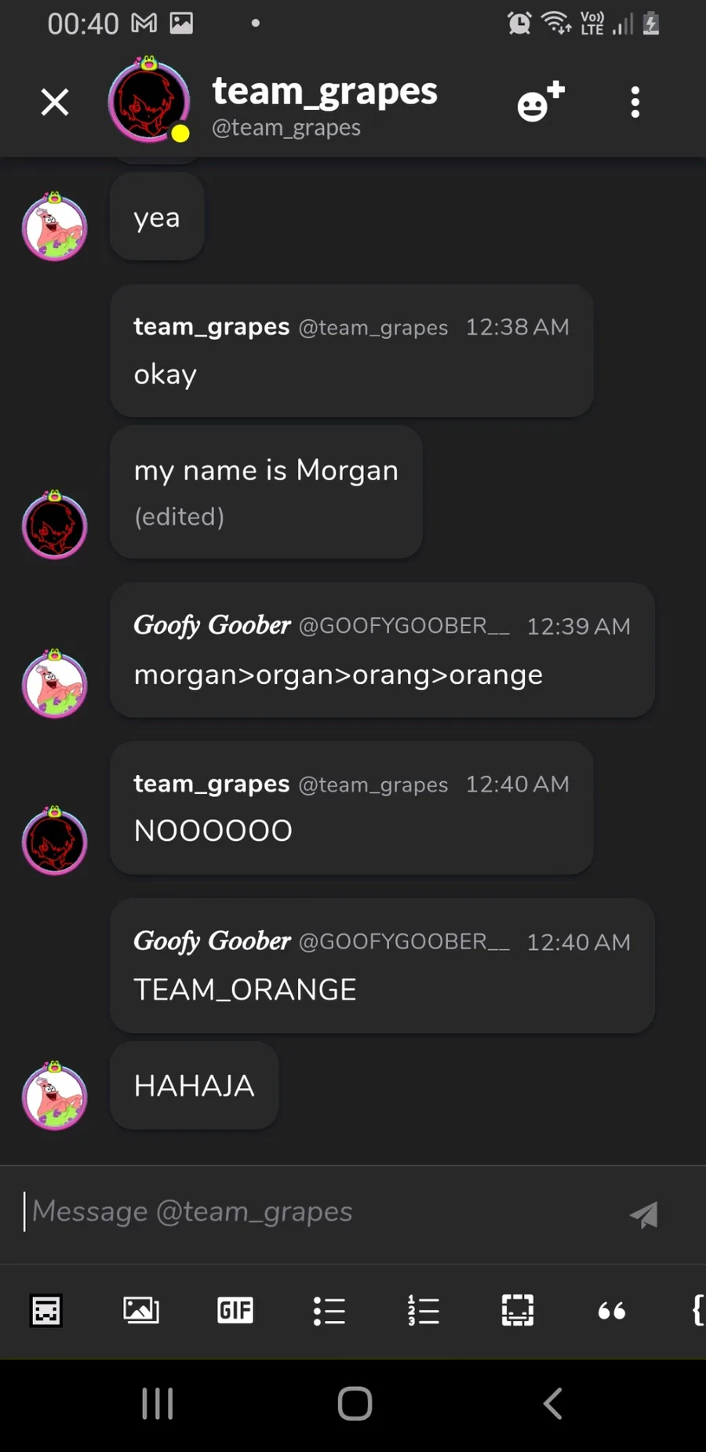706x1452 pixels.
Task: Select the 'morgan>organ>orang>orange' message
Action: pos(338,675)
